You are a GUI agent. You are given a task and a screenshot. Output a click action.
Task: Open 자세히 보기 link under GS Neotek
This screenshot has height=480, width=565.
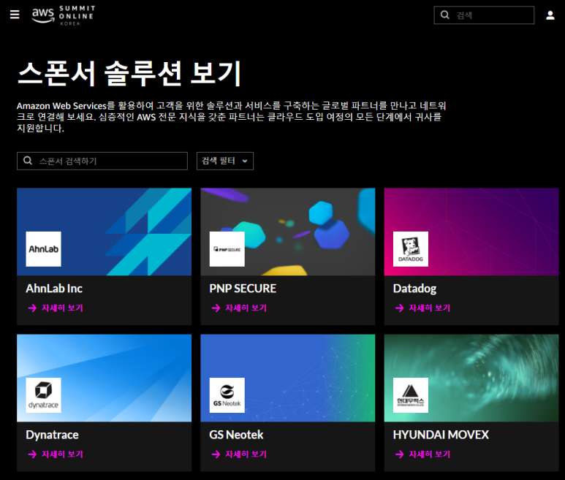tap(239, 454)
